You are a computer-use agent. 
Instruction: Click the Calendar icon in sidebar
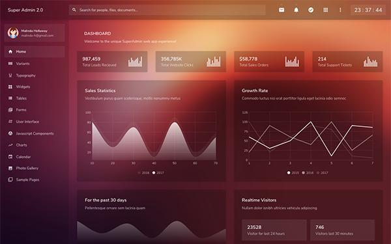[10, 157]
